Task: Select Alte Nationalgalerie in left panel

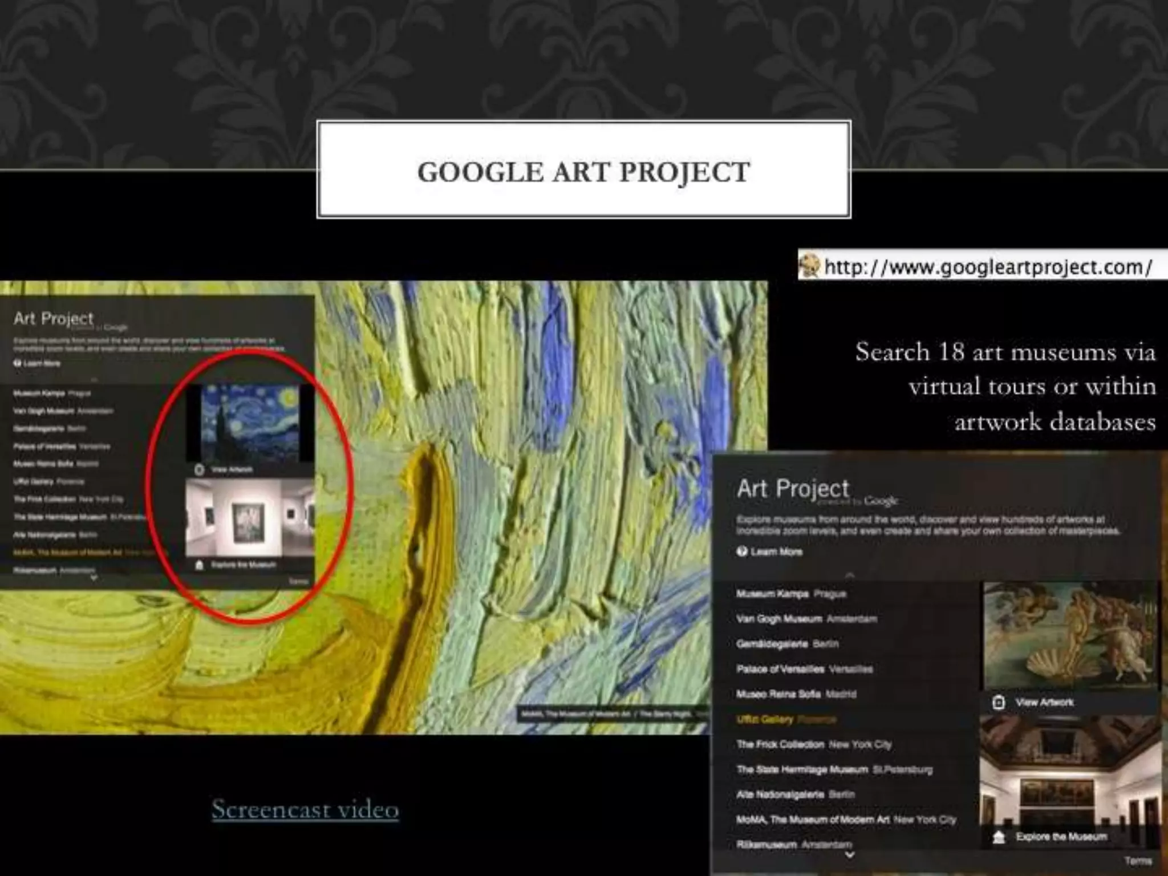Action: (55, 534)
